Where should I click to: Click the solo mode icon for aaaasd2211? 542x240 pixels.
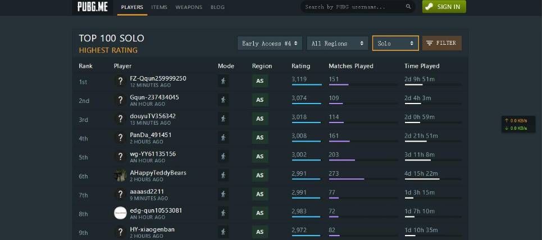tap(224, 194)
